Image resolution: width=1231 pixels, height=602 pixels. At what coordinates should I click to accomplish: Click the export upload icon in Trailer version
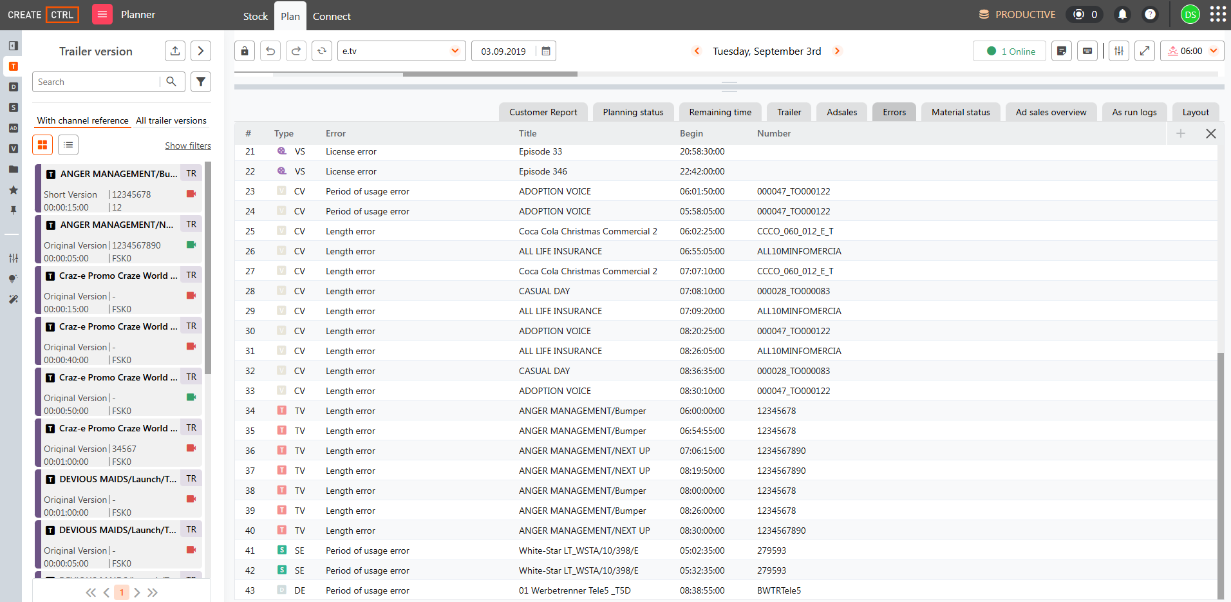click(175, 51)
